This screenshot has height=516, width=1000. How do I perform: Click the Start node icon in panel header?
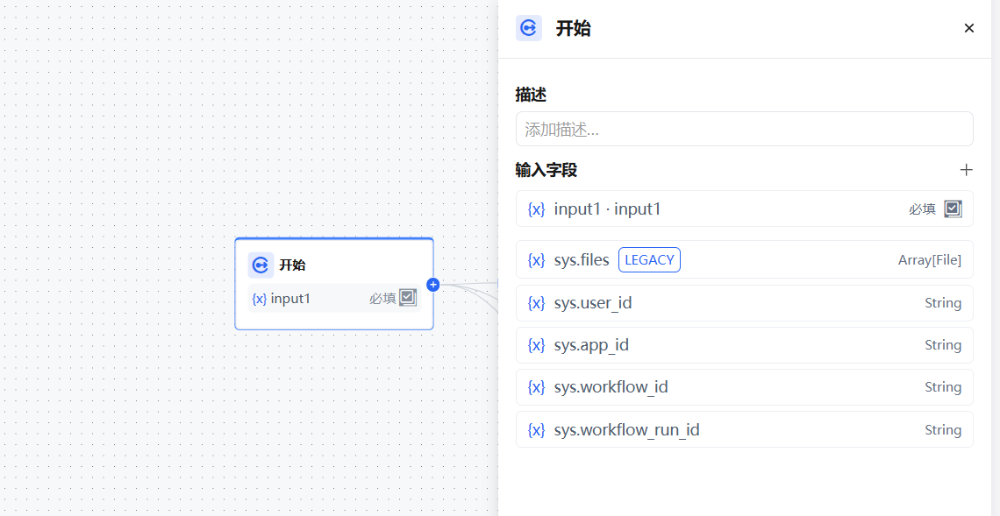pyautogui.click(x=528, y=28)
